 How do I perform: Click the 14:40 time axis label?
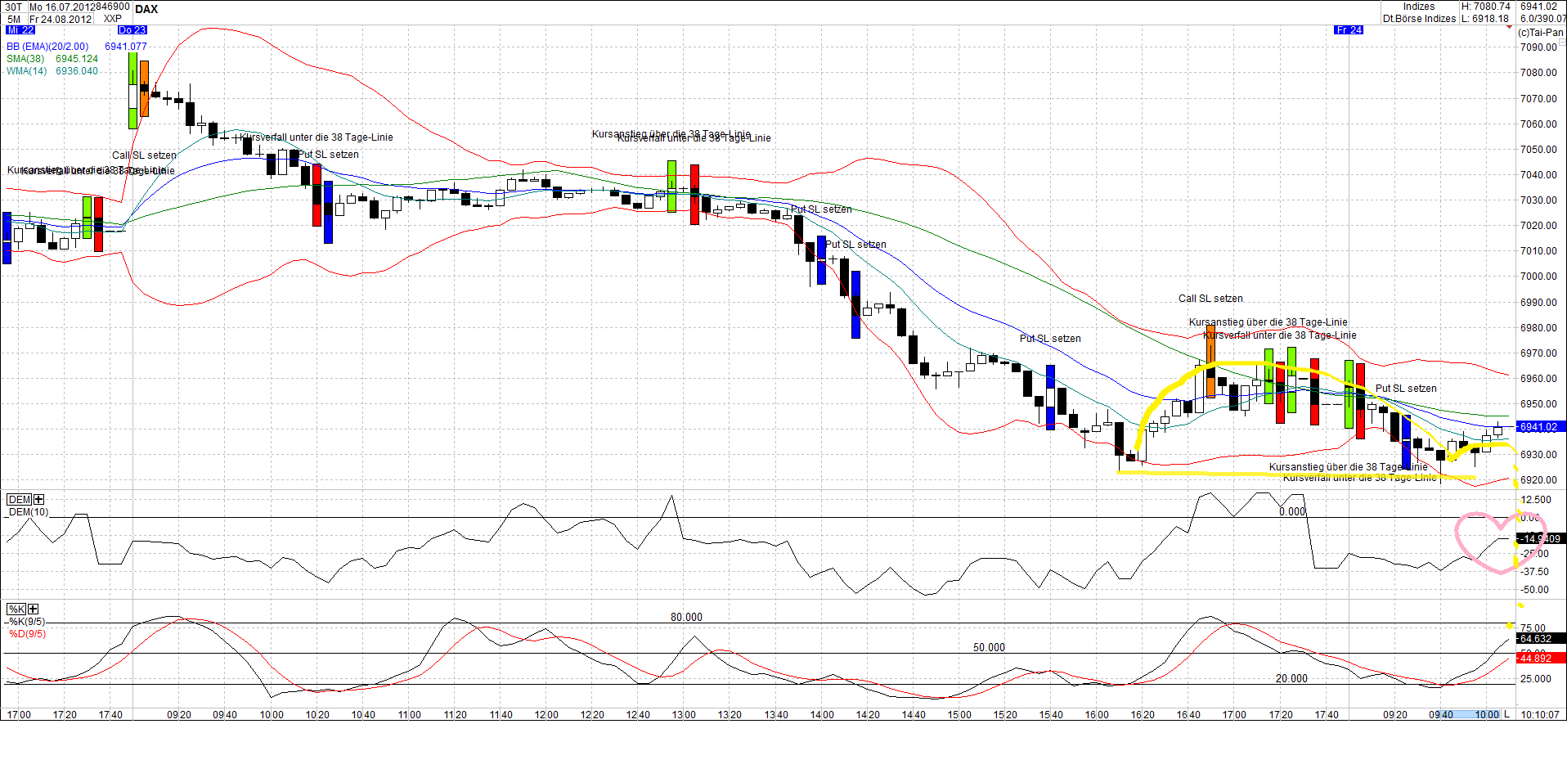point(914,715)
